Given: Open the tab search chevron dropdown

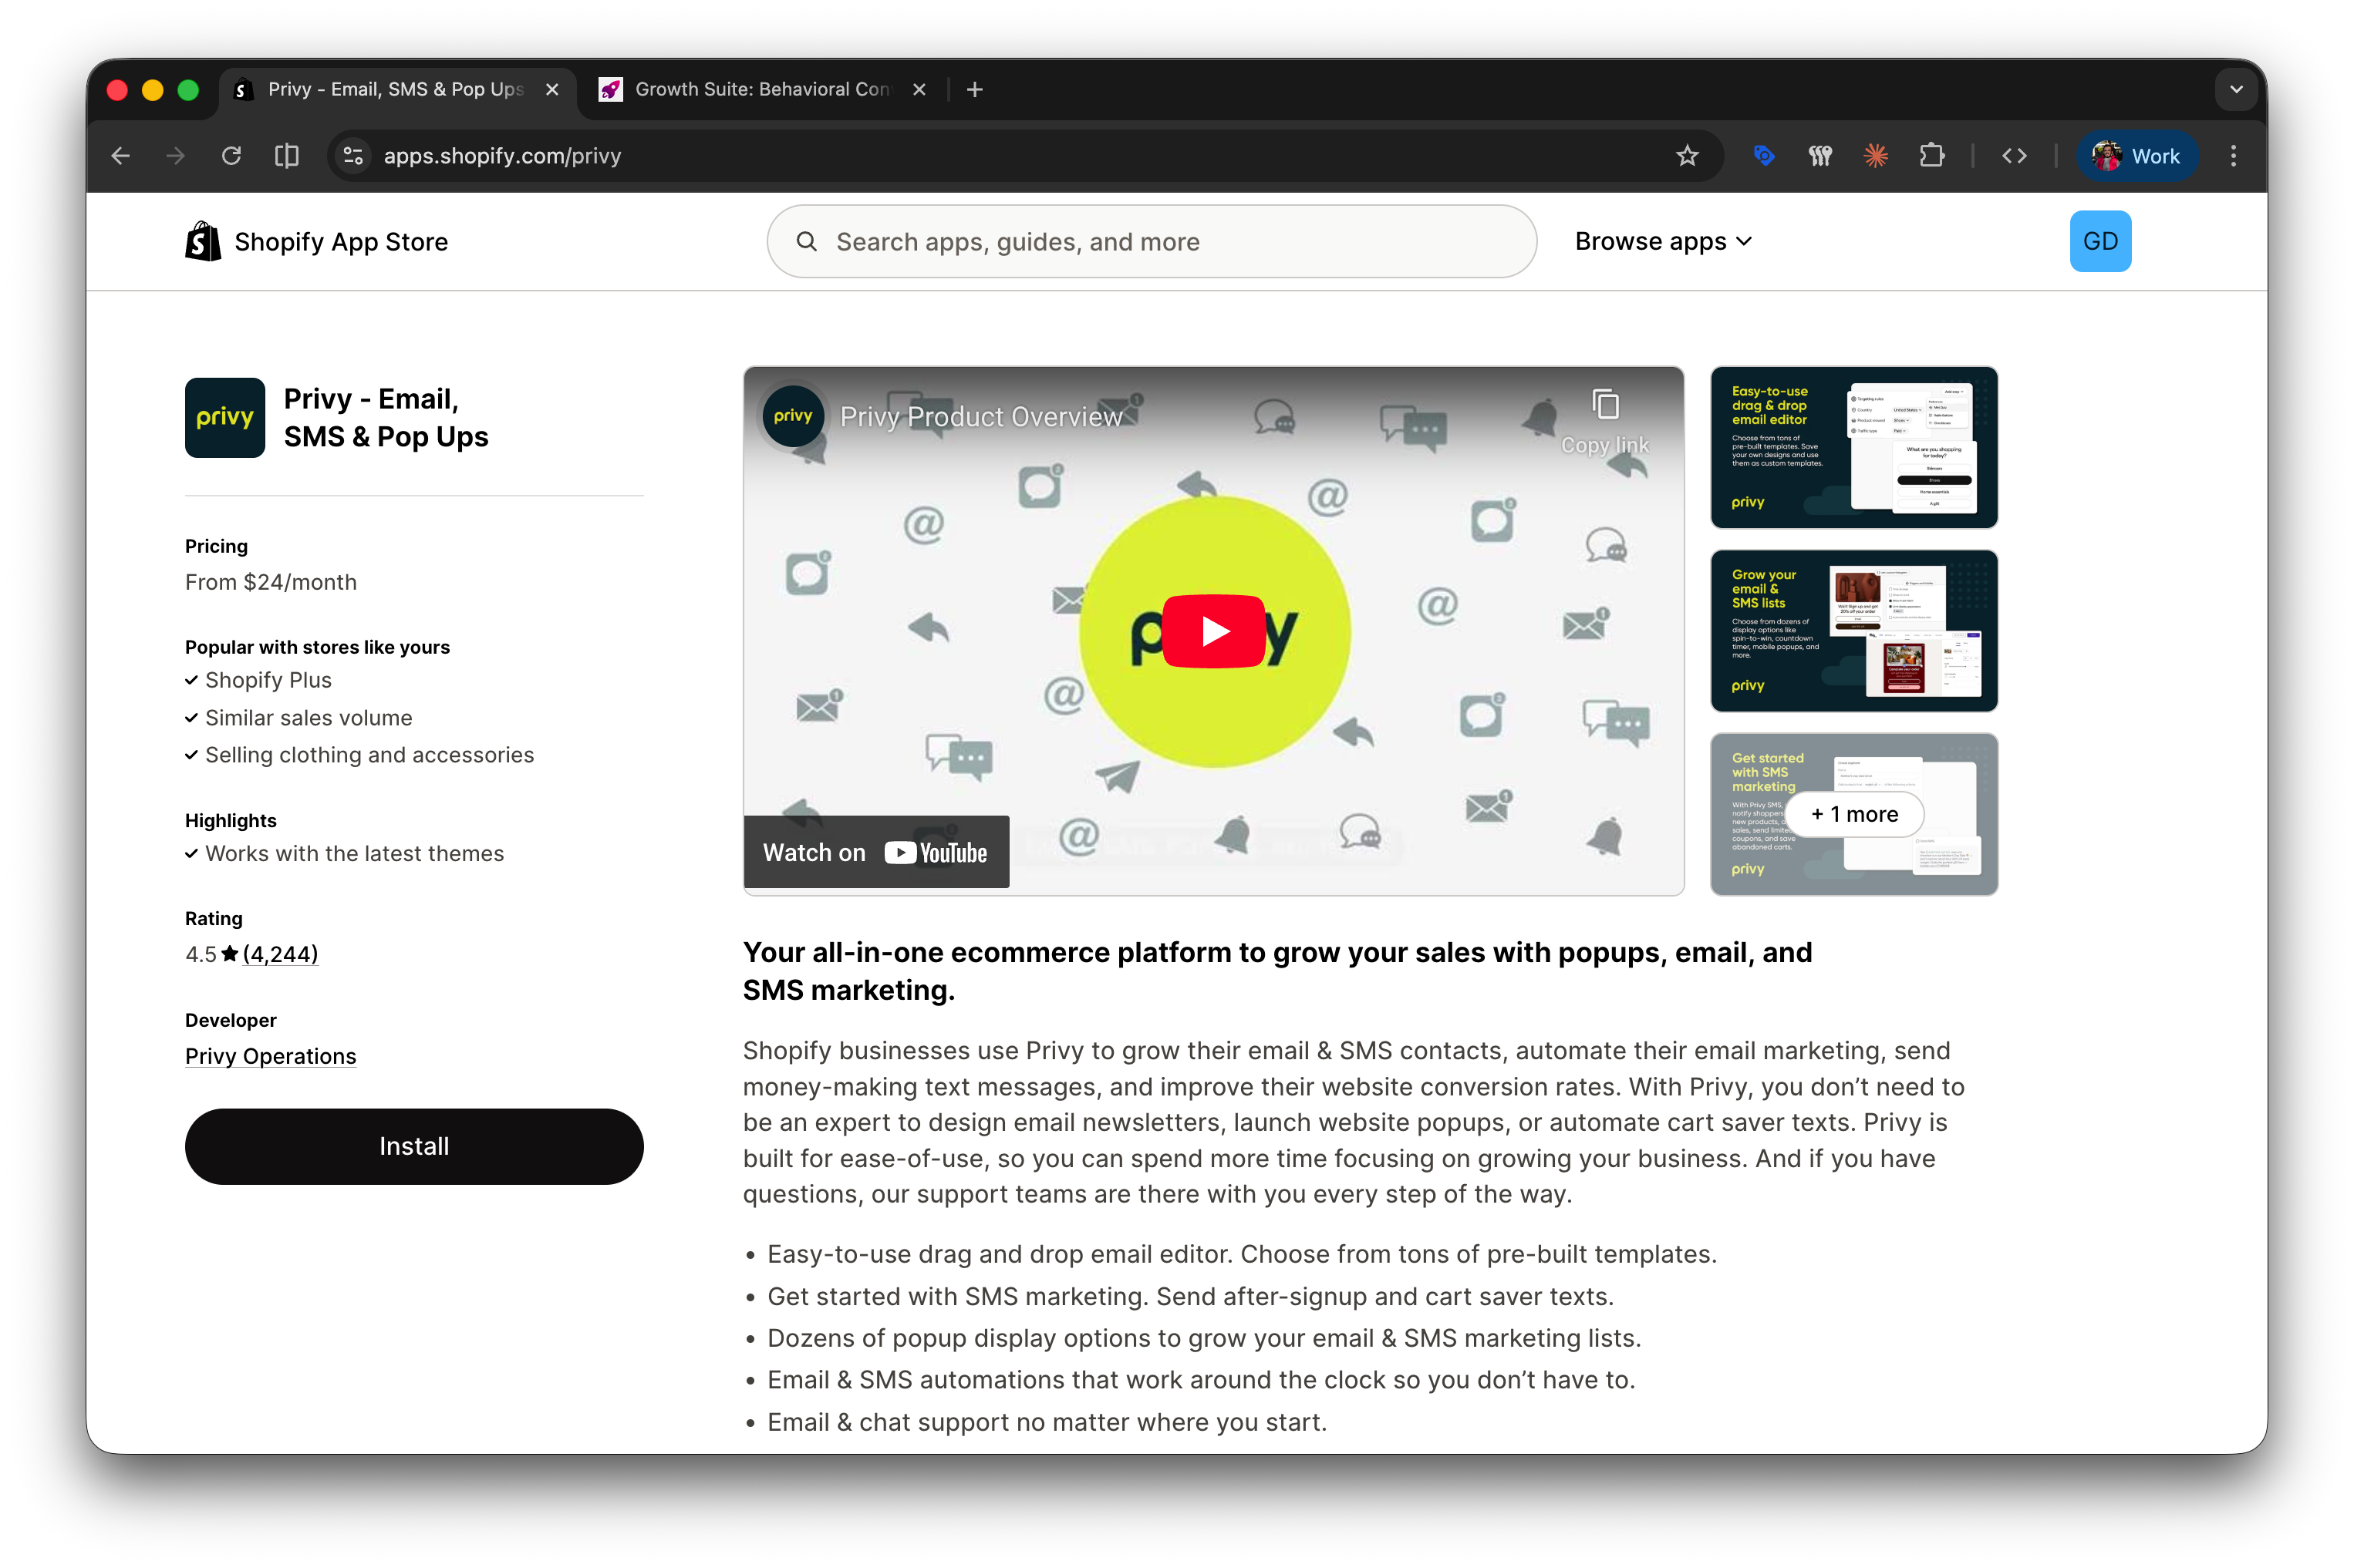Looking at the screenshot, I should pyautogui.click(x=2236, y=89).
